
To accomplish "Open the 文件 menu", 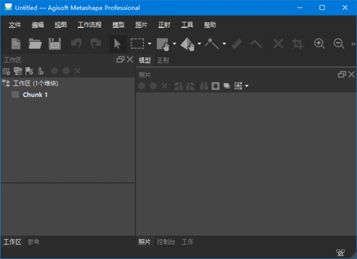I will coord(15,25).
